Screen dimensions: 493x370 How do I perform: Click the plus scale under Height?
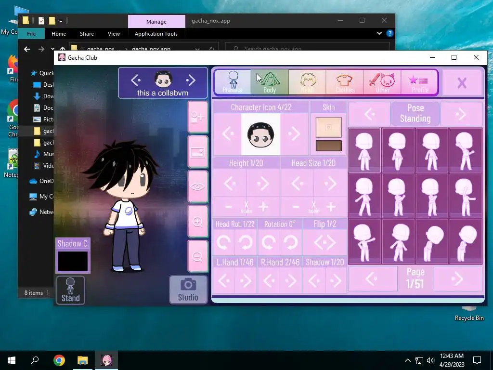263,207
